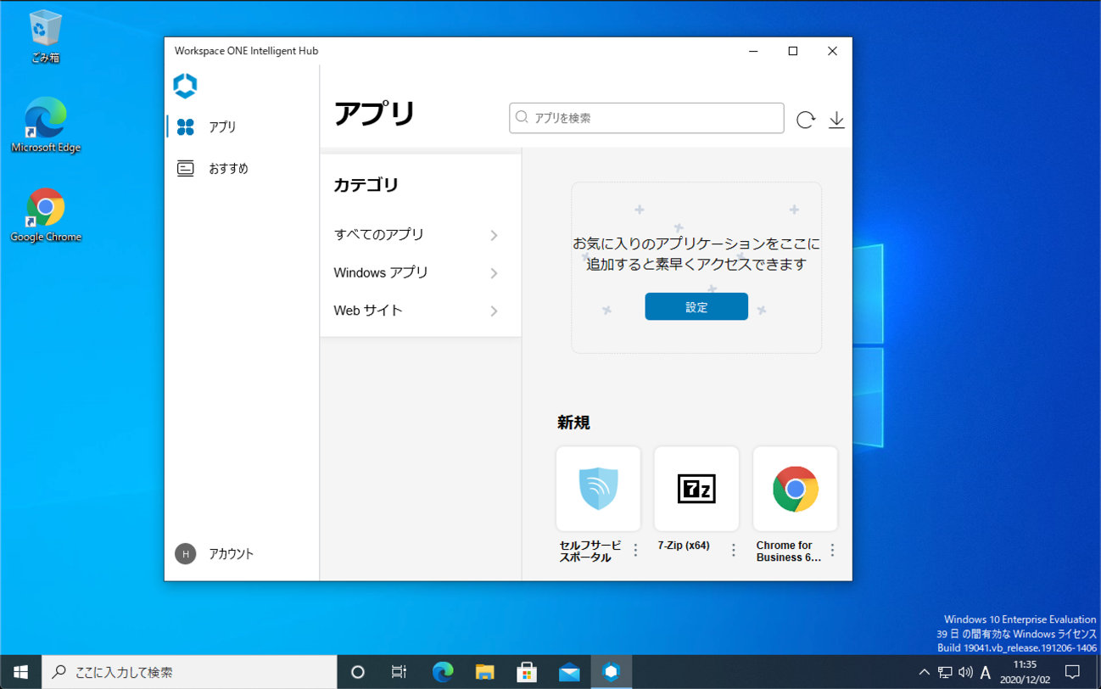Screen dimensions: 1101x689
Task: Select the Microsoft Edge desktop shortcut
Action: point(45,126)
